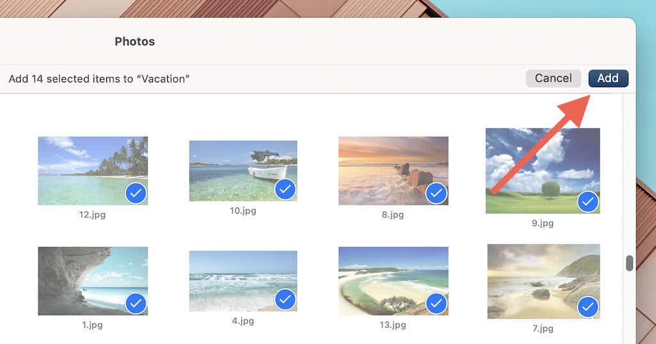656x344 pixels.
Task: Uncheck the 8.jpg selection badge
Action: point(436,193)
